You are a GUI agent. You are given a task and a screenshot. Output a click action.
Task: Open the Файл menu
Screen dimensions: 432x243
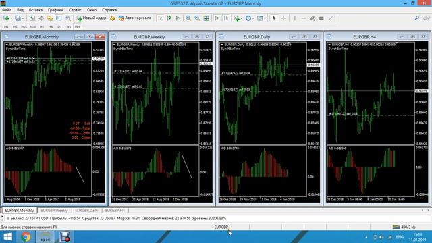click(7, 10)
